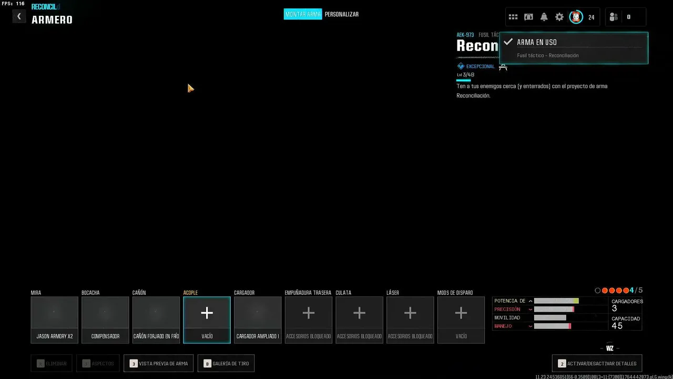Click the locked Culata slot
The image size is (673, 379).
[359, 320]
